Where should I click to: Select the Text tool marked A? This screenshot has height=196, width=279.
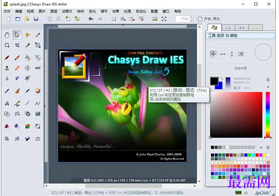(7, 103)
